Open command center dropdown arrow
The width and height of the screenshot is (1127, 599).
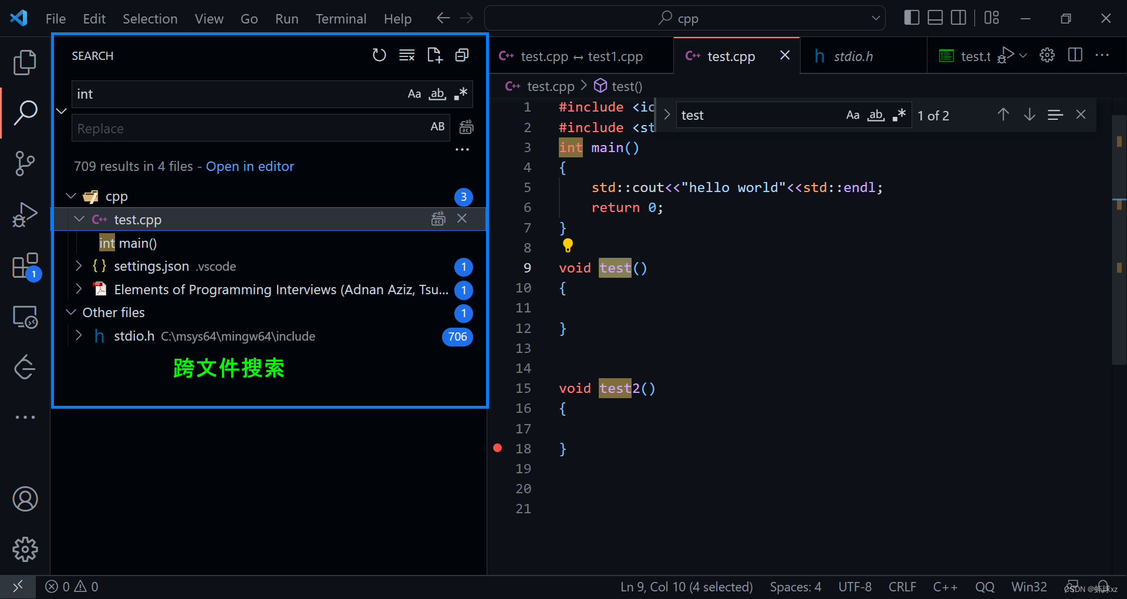(x=876, y=18)
